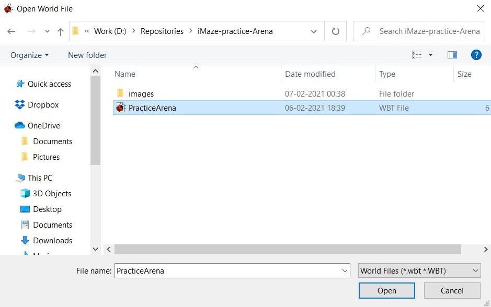
Task: Open OneDrive Documents folder
Action: (52, 141)
